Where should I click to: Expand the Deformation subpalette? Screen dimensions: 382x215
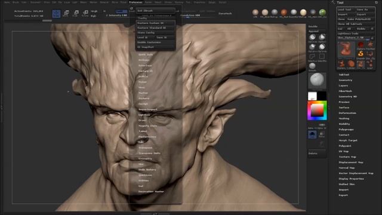click(347, 113)
